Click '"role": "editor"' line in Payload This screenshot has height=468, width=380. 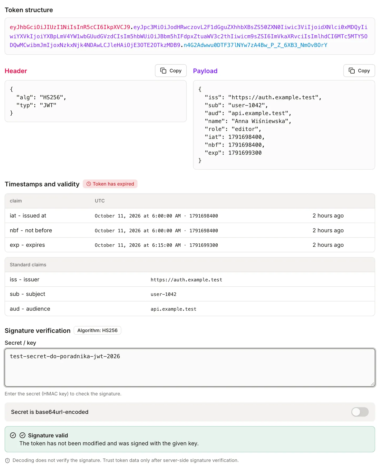233,129
